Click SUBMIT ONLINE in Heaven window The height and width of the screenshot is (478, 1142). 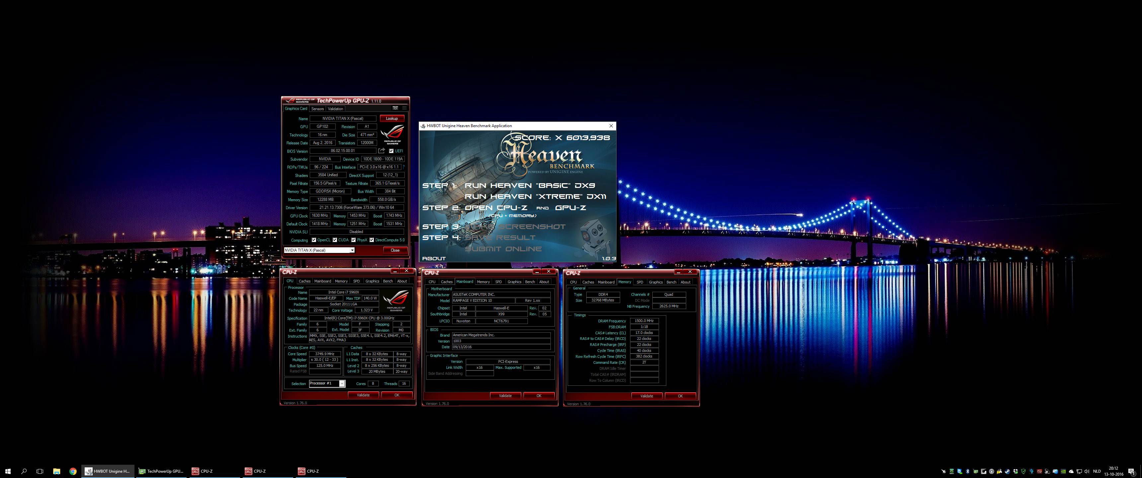[x=503, y=249]
